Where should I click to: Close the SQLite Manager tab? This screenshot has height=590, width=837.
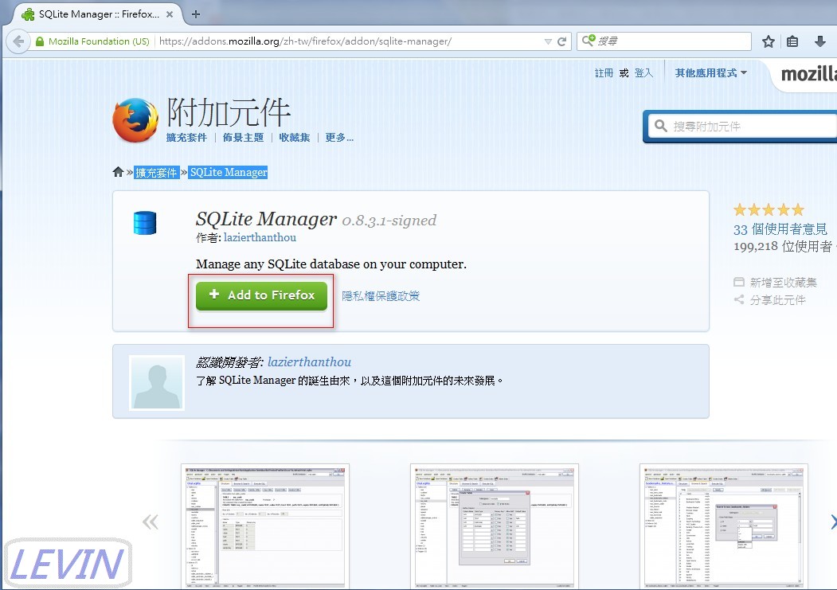pyautogui.click(x=170, y=14)
